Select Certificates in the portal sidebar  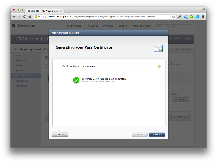click(21, 61)
